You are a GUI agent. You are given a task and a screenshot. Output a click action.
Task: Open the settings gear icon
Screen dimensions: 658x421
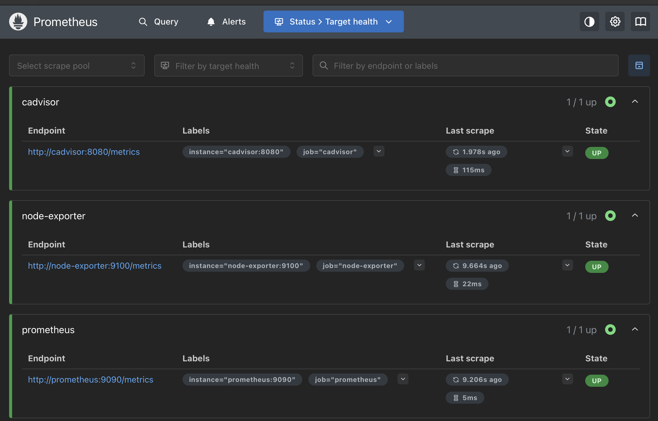point(615,22)
